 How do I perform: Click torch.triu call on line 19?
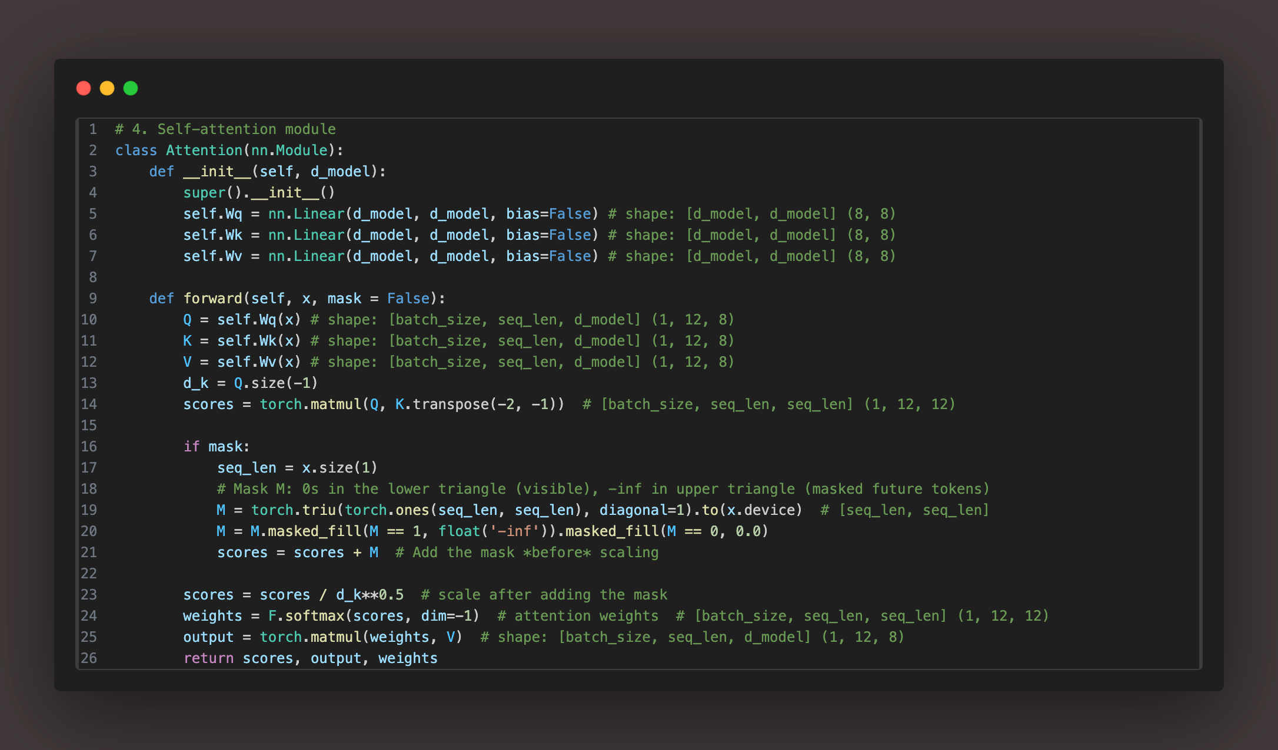coord(293,510)
